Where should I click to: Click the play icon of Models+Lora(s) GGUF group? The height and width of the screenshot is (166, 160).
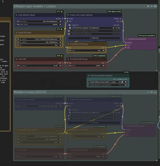(x=148, y=92)
